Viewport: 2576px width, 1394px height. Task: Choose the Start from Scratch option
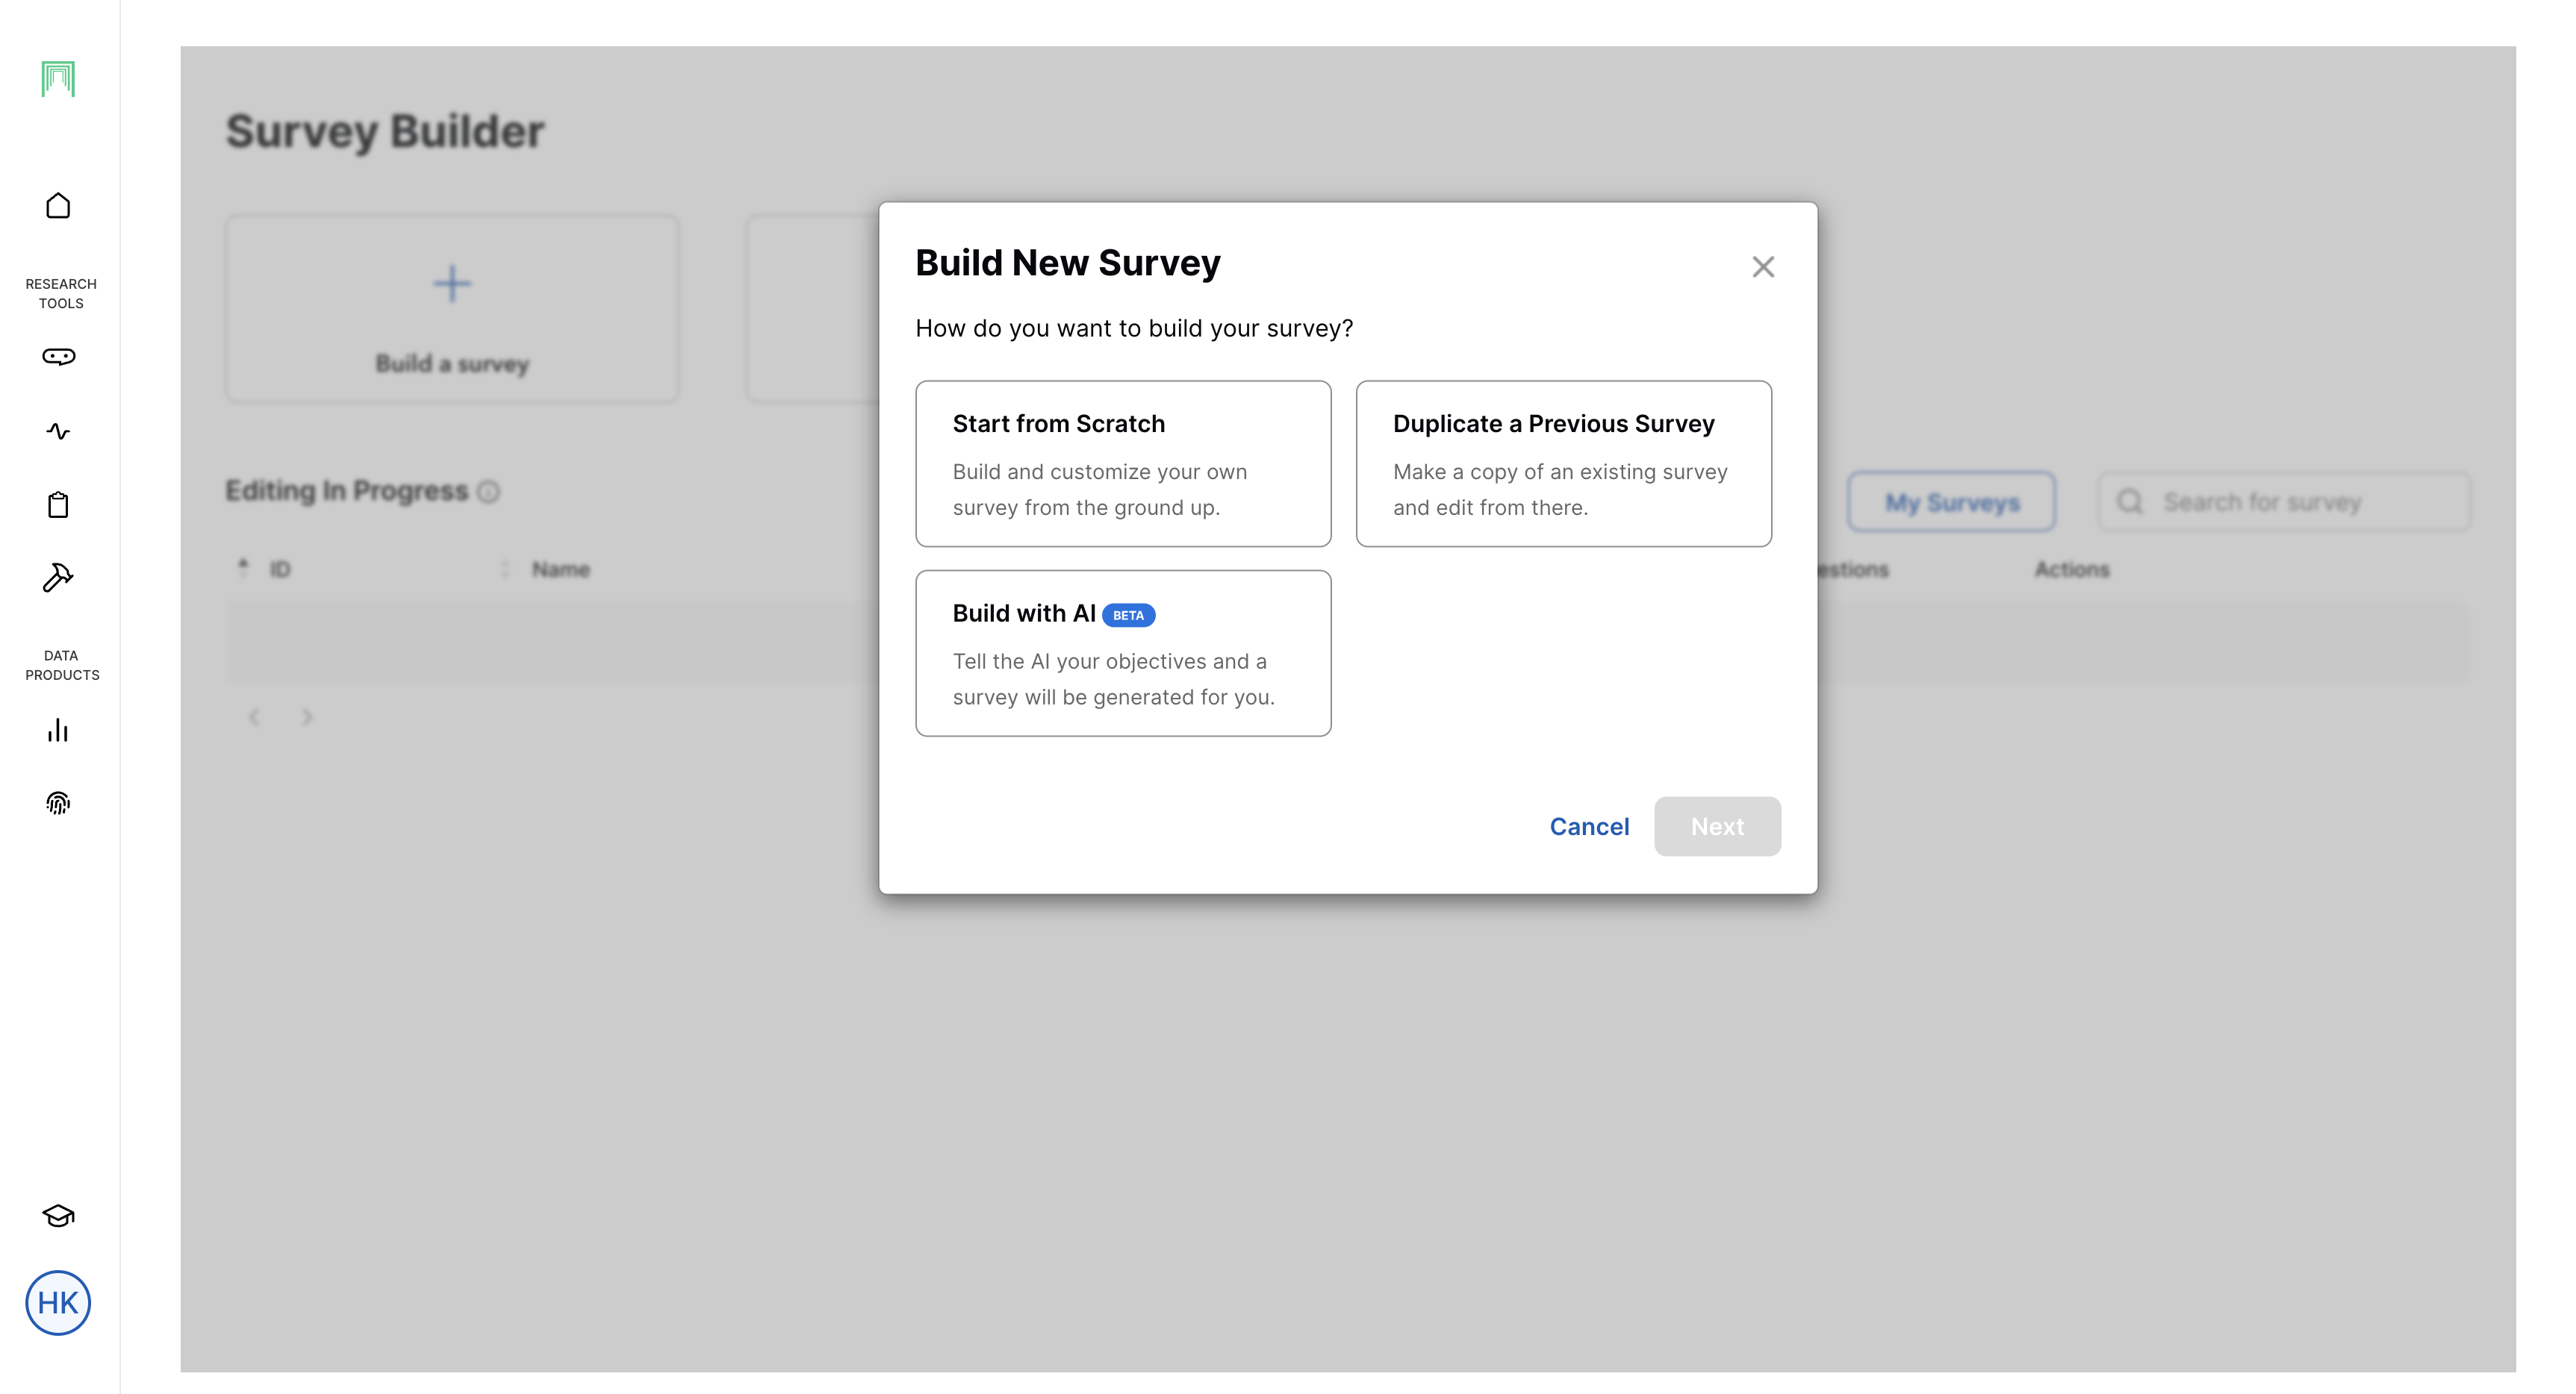[1122, 463]
